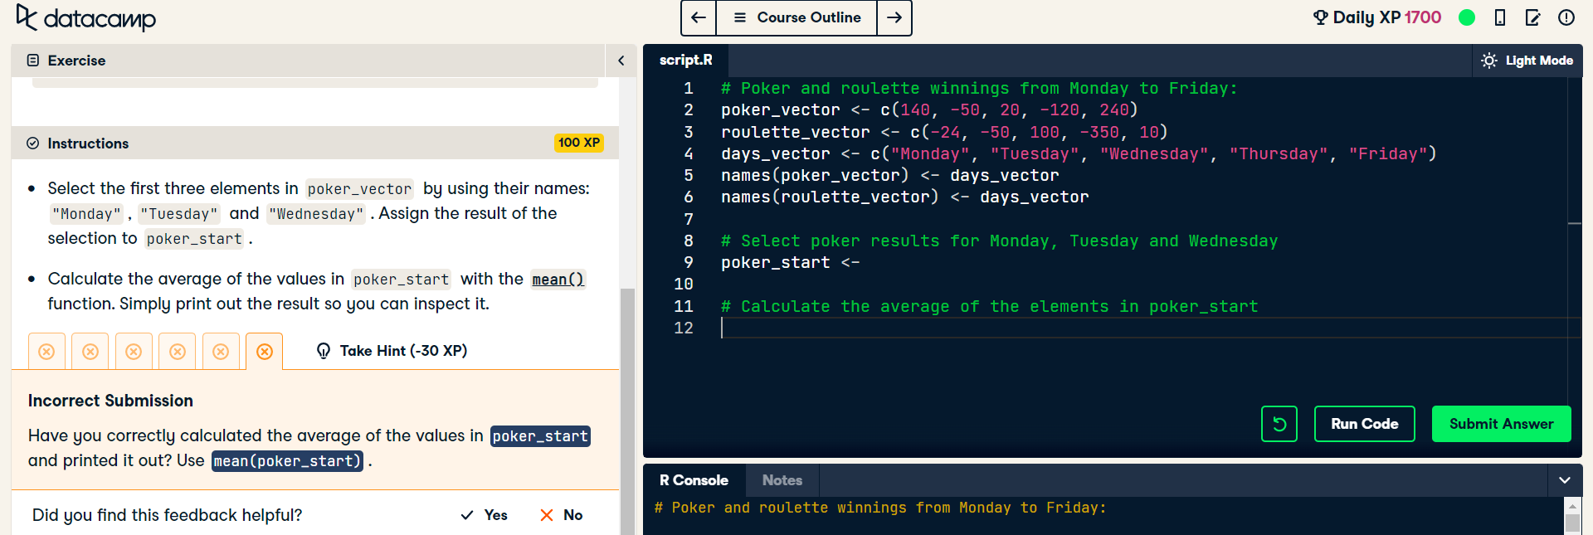Open the Course Outline menu
The image size is (1593, 535).
pyautogui.click(x=796, y=17)
